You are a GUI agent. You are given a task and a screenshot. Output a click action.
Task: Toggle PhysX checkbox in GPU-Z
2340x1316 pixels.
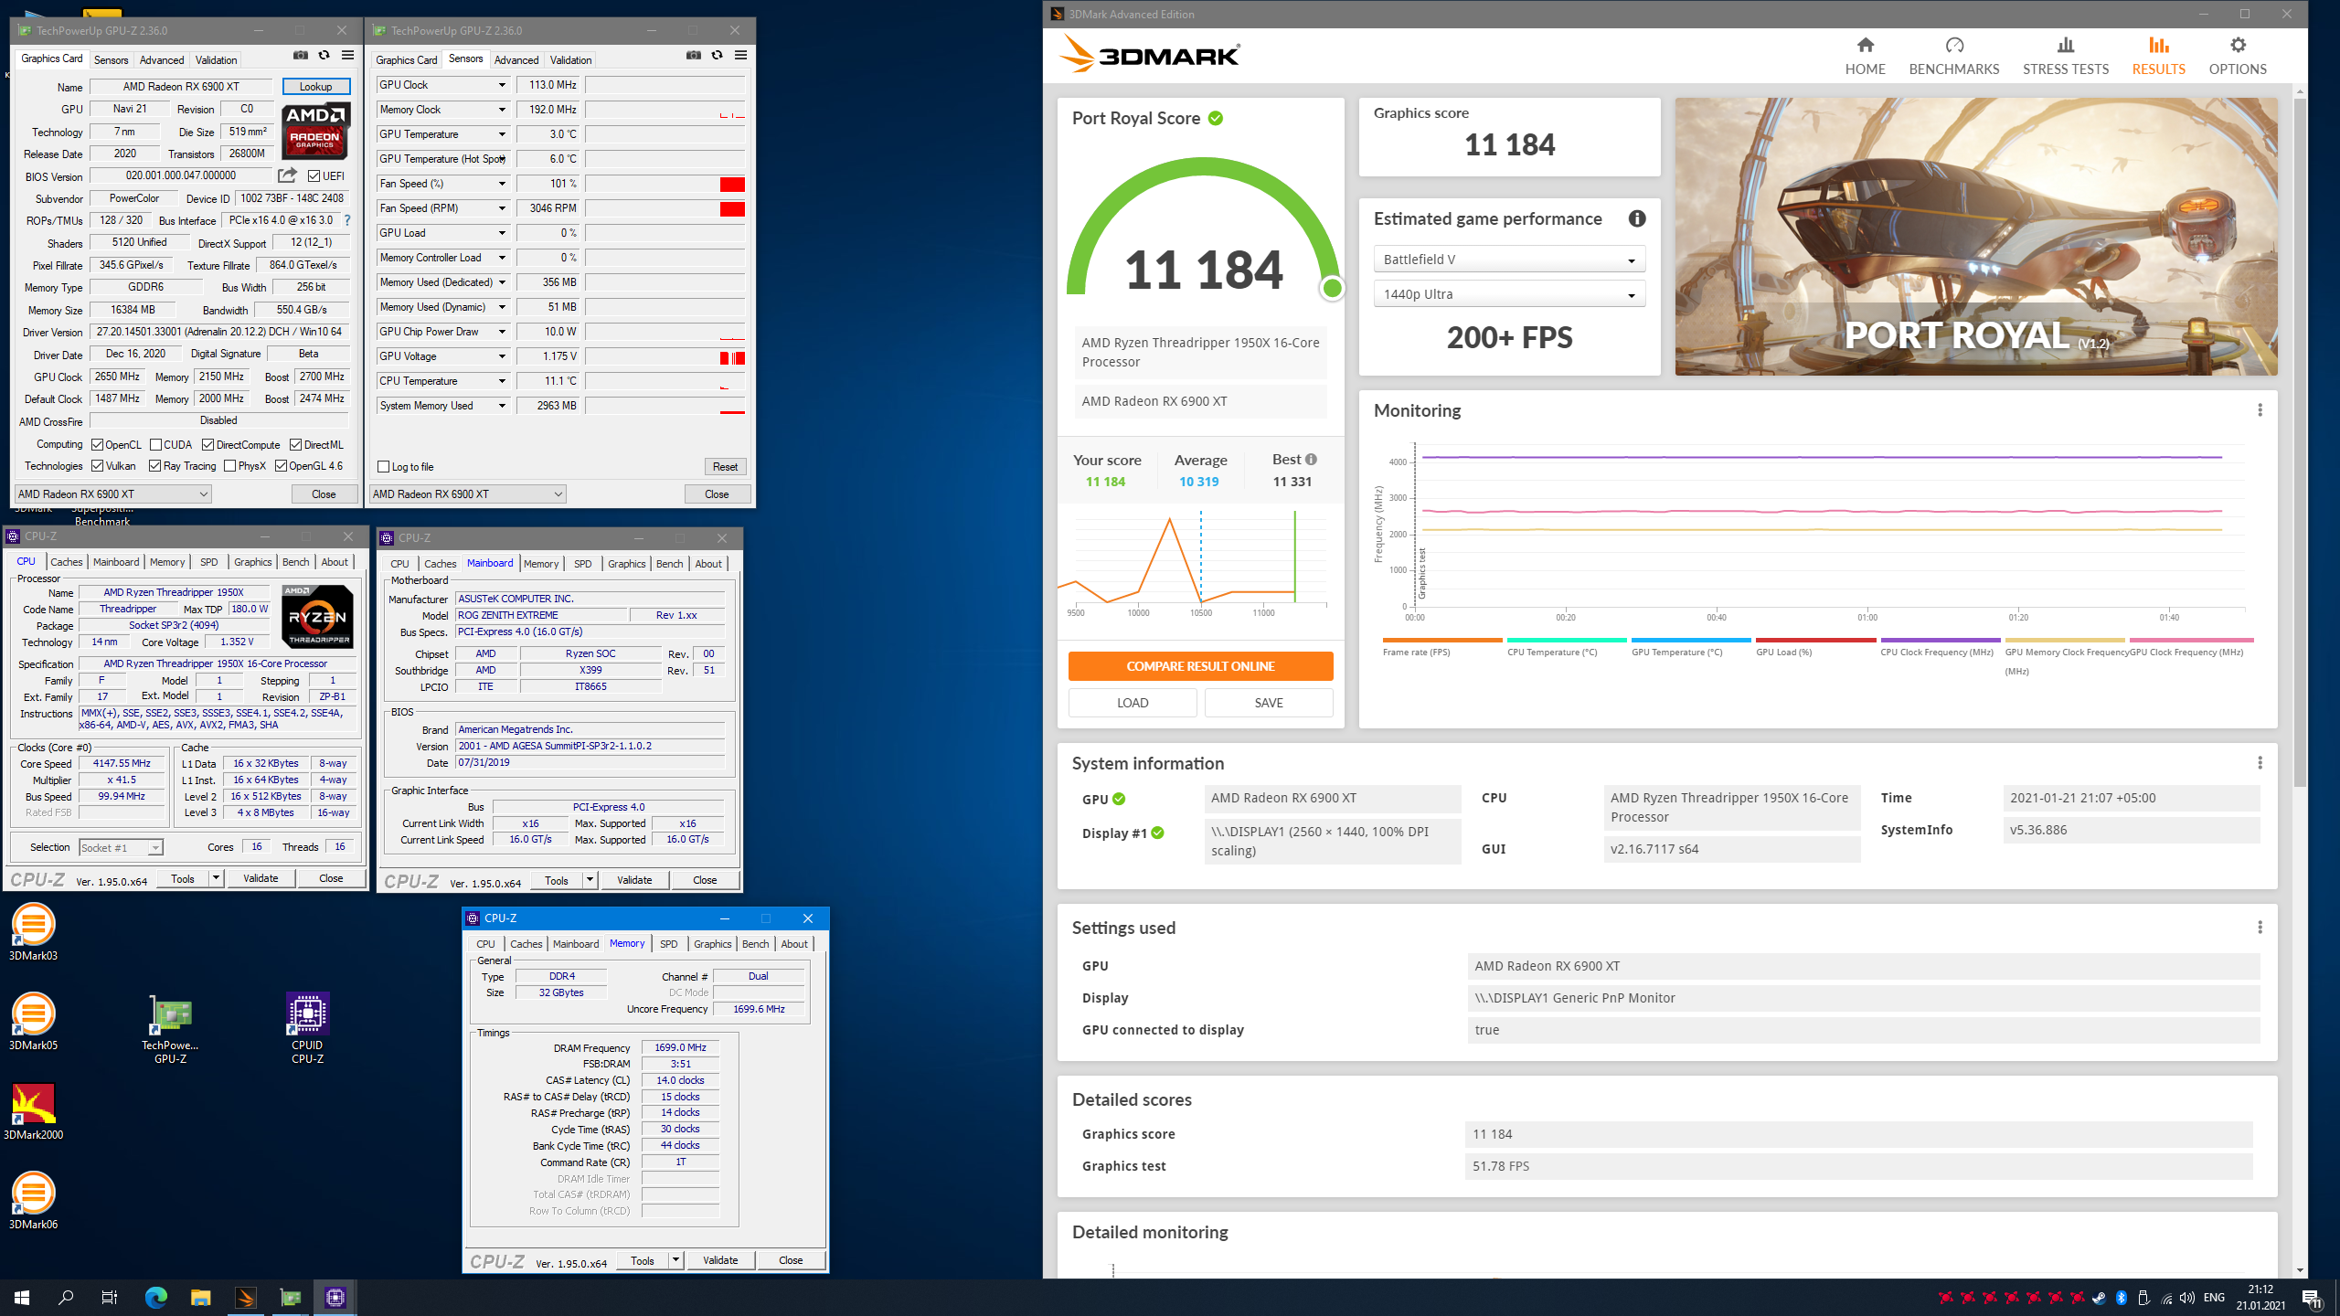tap(229, 466)
